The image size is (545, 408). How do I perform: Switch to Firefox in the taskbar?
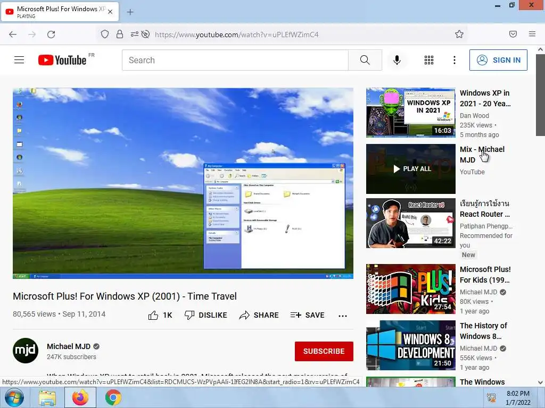click(80, 397)
